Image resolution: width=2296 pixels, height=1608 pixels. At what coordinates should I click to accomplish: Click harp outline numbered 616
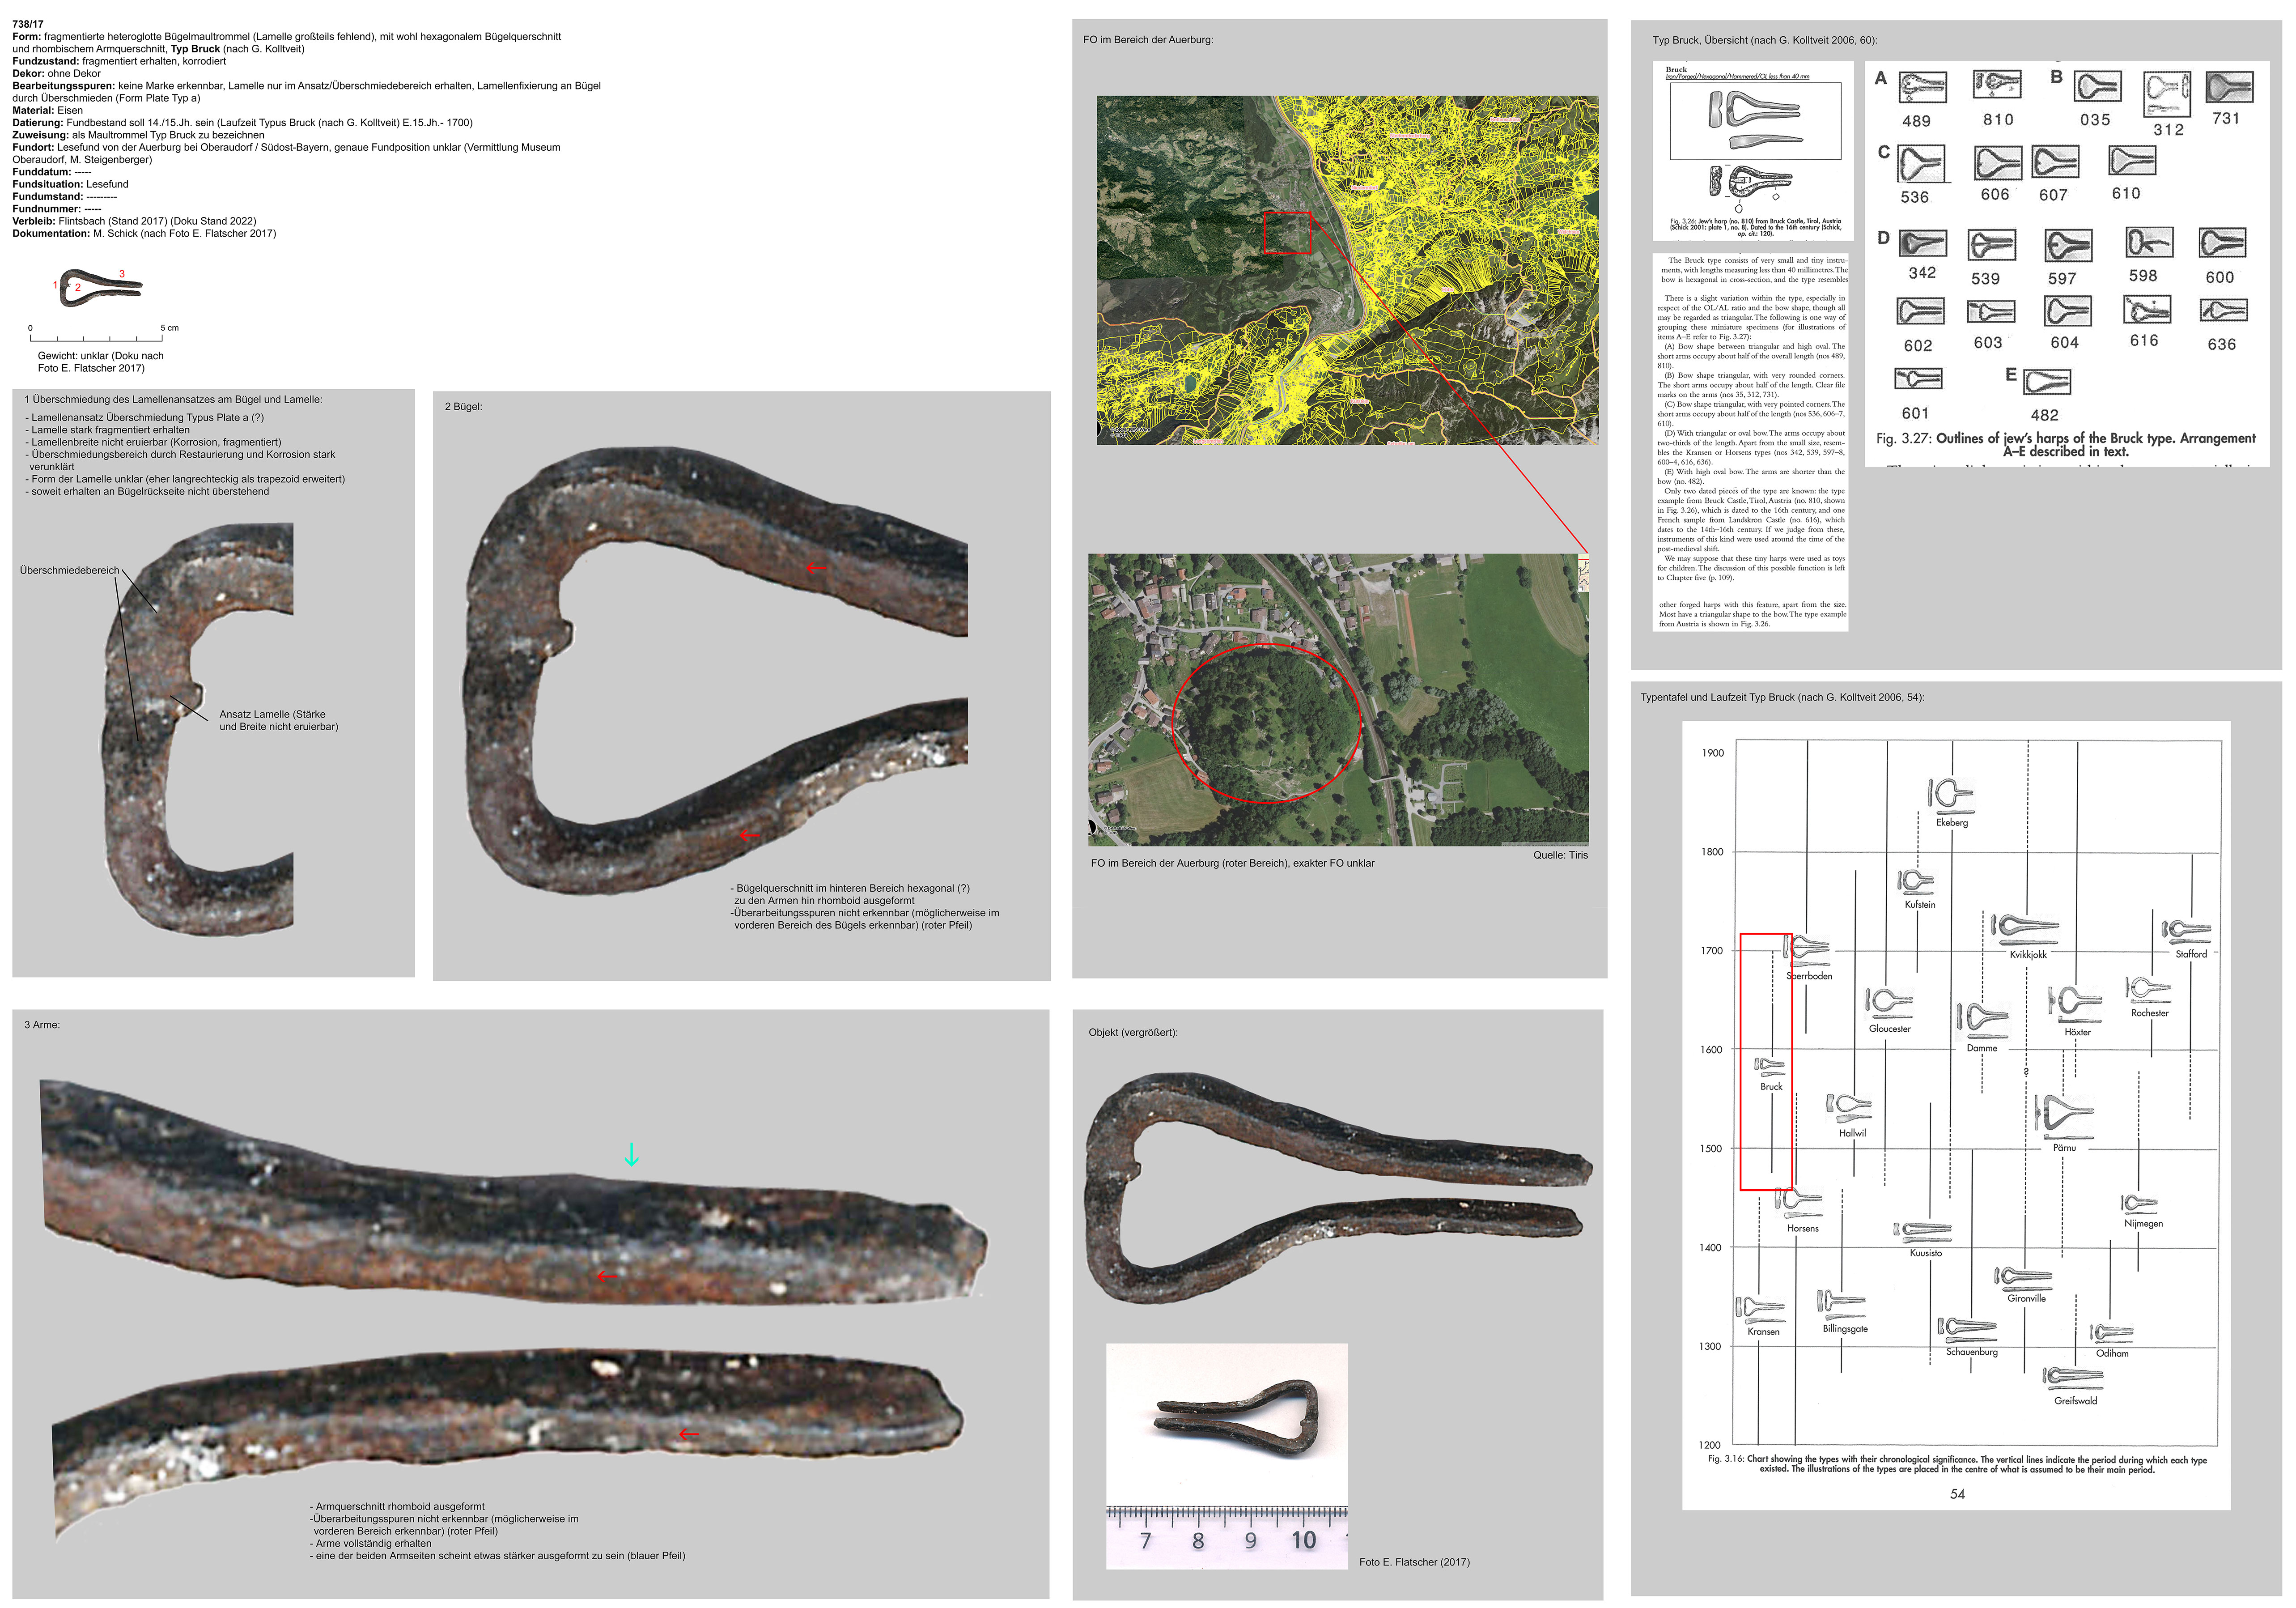(x=2147, y=310)
